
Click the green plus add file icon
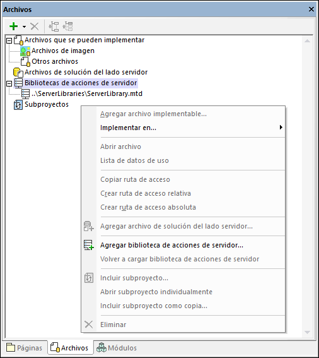[13, 27]
